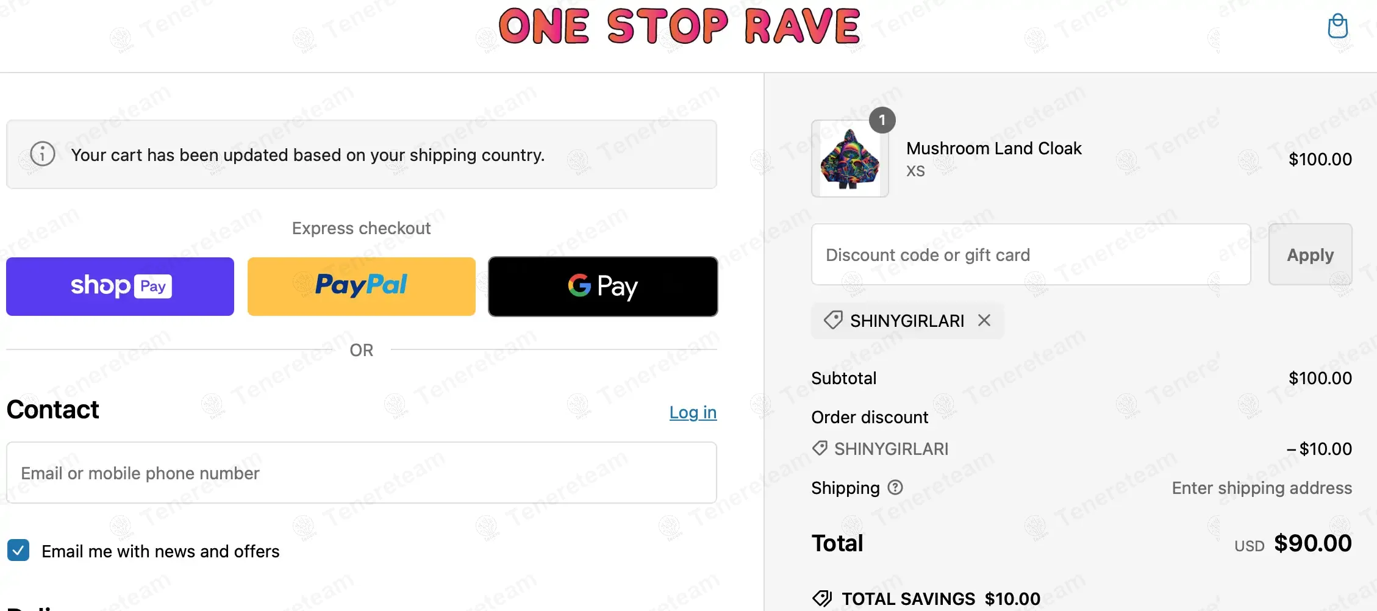Click the Total Savings tag icon
Viewport: 1377px width, 611px height.
click(x=822, y=598)
